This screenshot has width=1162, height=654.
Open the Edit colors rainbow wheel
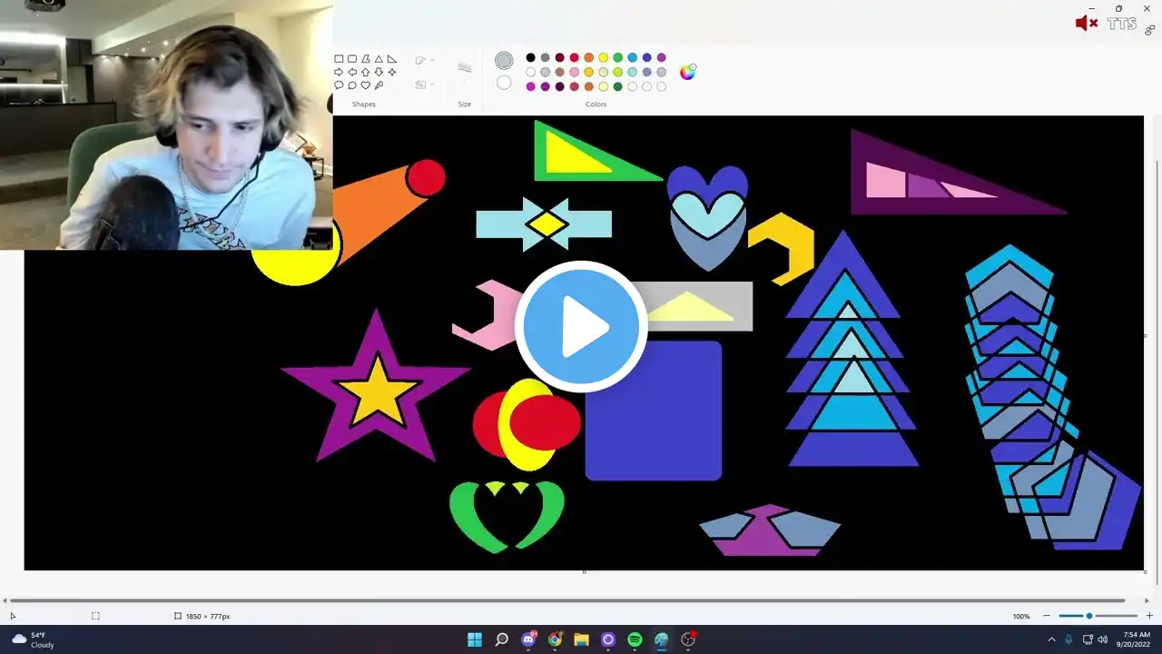coord(688,72)
